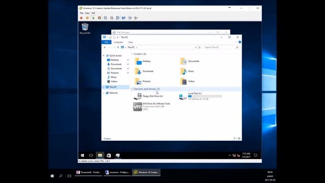The image size is (325, 183).
Task: Collapse the Quick access tree node
Action: [x=104, y=55]
